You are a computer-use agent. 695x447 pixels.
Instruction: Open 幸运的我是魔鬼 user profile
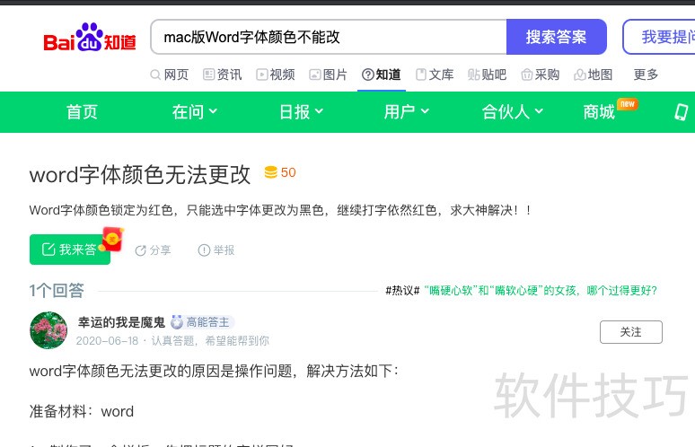click(x=121, y=322)
